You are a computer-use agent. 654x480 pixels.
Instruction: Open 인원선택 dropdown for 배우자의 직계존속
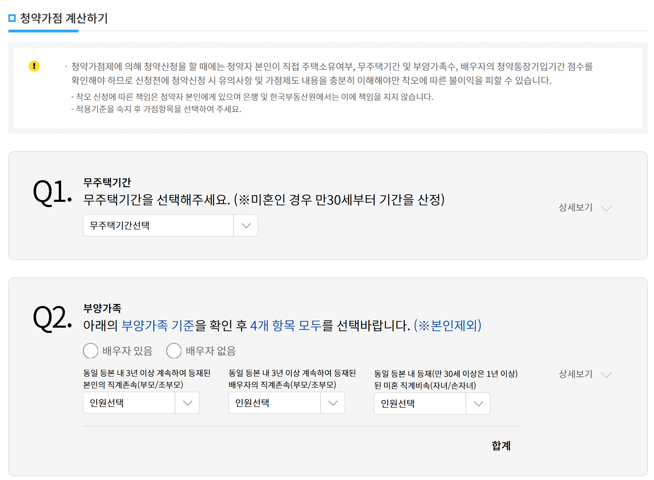pyautogui.click(x=287, y=403)
